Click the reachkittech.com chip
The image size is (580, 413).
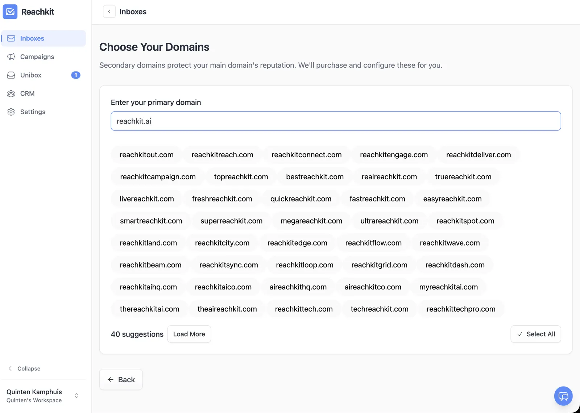[x=304, y=309]
